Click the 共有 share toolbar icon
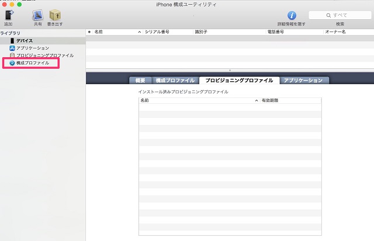The height and width of the screenshot is (241, 374). (37, 15)
